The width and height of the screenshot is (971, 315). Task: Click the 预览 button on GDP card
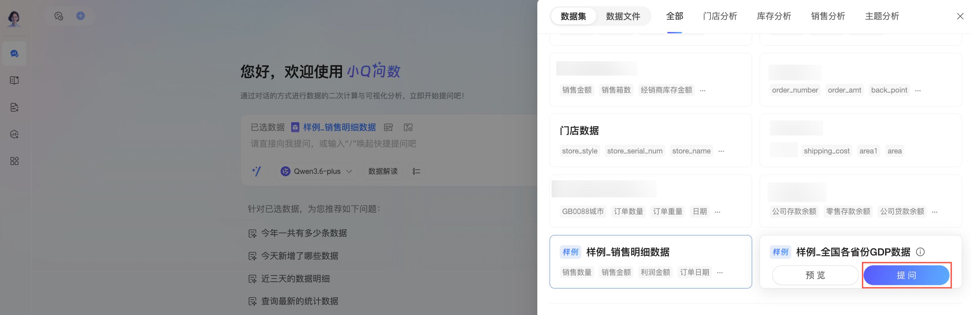point(815,275)
